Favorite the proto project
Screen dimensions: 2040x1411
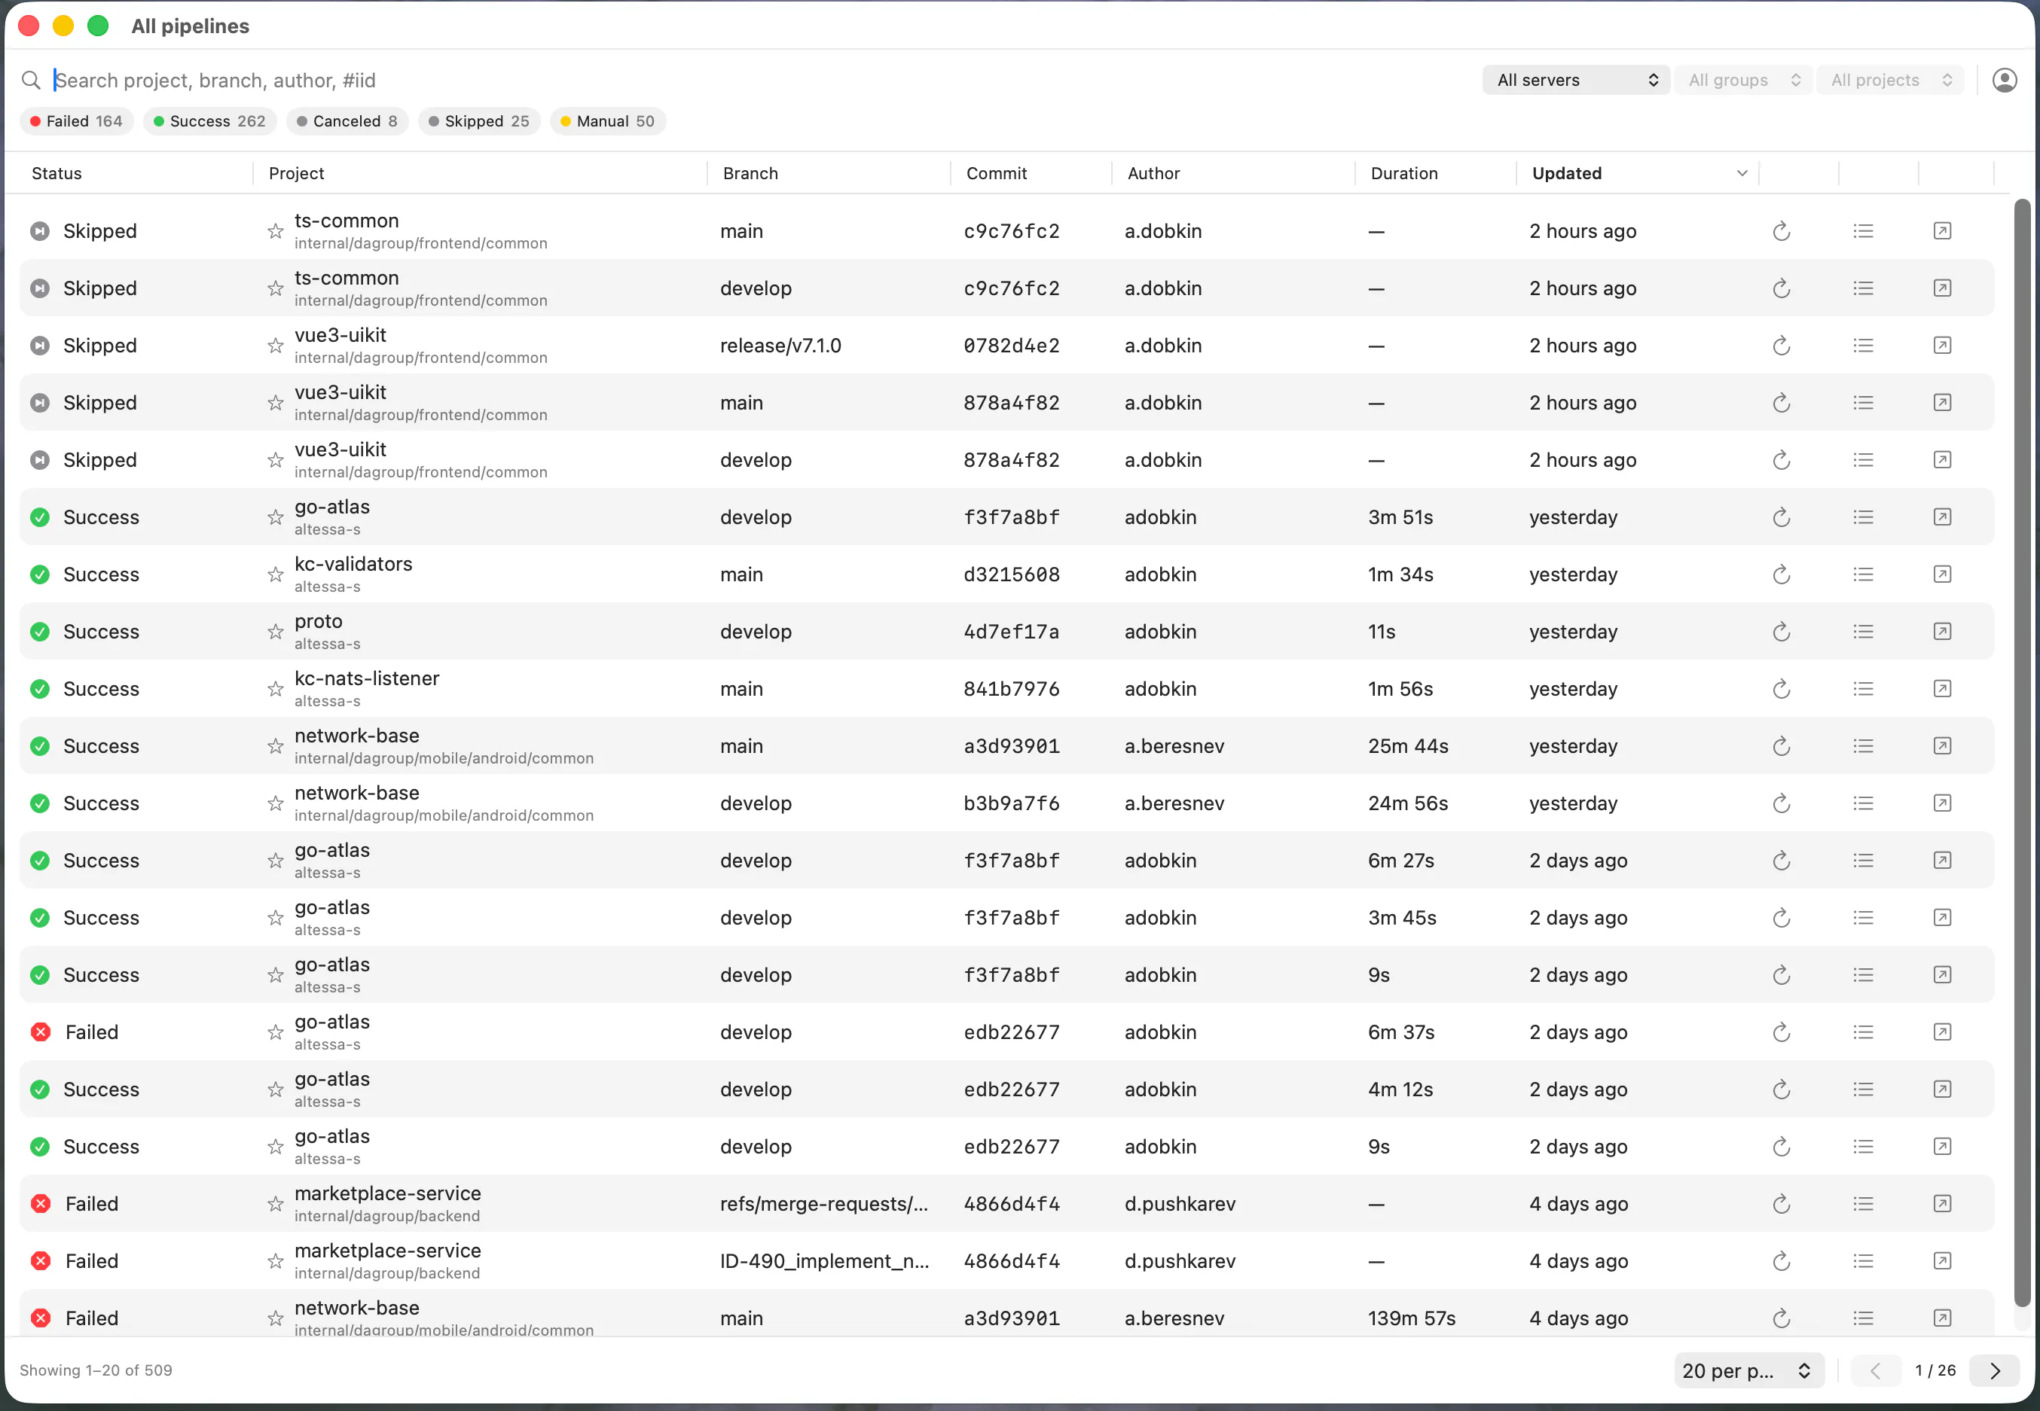click(275, 632)
